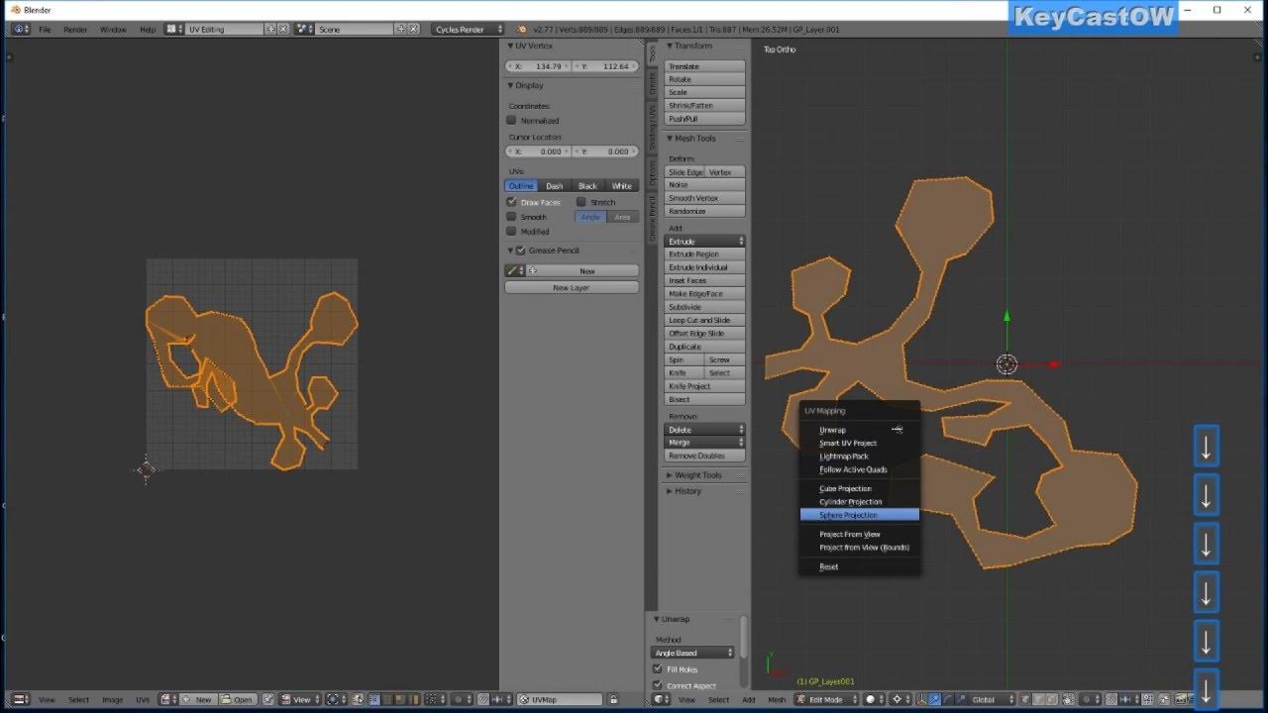Select UV vertex selection mode
The width and height of the screenshot is (1268, 713).
click(x=376, y=699)
